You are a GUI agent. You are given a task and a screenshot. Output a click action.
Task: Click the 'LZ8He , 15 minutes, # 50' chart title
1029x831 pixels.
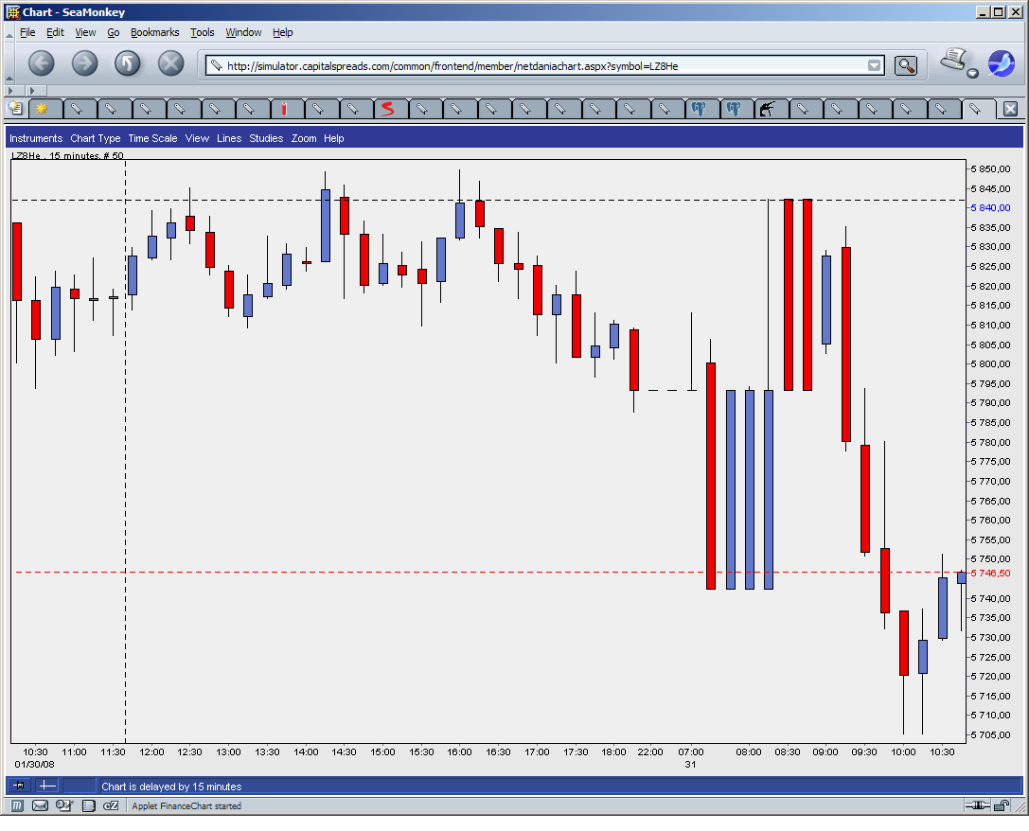67,156
